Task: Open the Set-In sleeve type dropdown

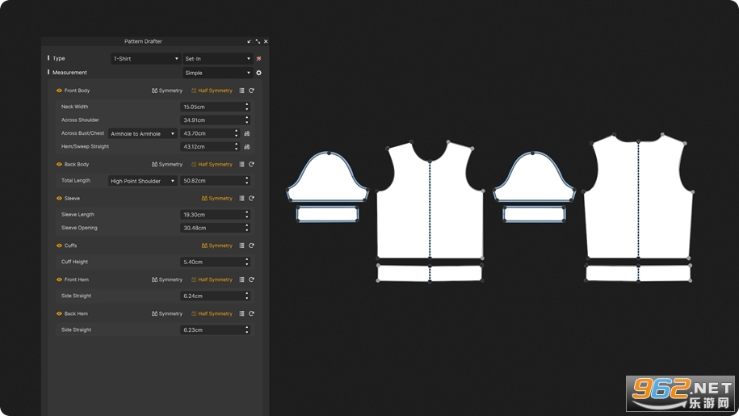Action: pos(218,59)
